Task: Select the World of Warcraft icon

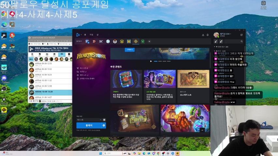Action: 122,41
